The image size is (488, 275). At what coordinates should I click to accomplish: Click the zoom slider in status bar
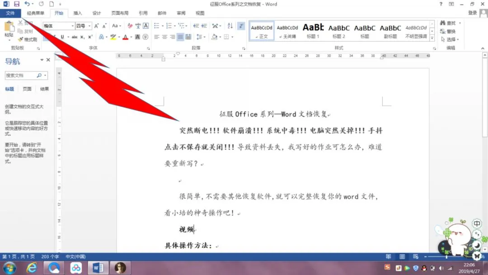[x=446, y=256]
